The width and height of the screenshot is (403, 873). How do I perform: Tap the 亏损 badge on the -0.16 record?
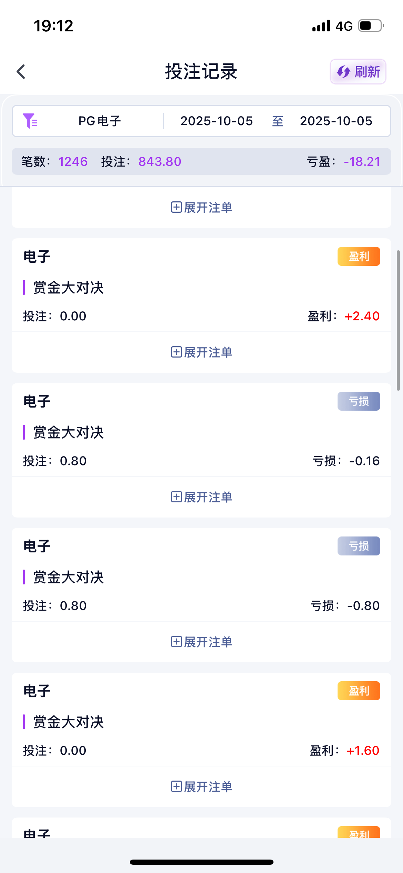click(x=359, y=401)
